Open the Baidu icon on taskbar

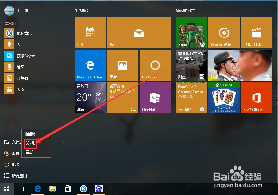(x=99, y=189)
